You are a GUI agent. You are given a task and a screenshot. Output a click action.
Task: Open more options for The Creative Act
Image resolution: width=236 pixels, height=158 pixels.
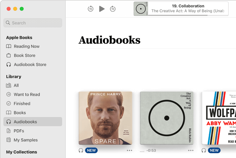coord(191,150)
